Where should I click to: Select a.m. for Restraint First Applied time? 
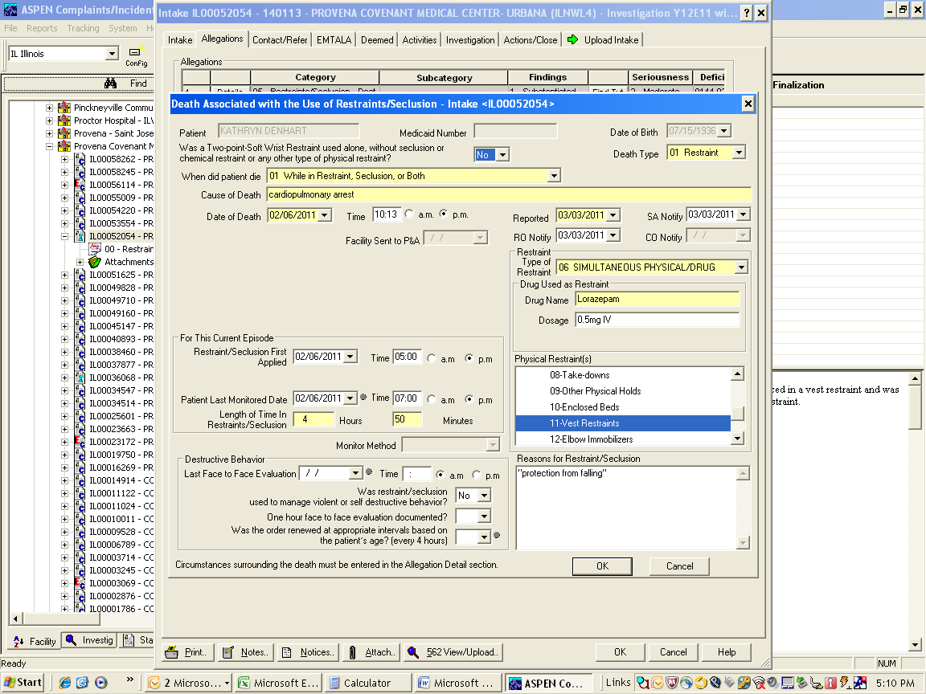tap(432, 358)
